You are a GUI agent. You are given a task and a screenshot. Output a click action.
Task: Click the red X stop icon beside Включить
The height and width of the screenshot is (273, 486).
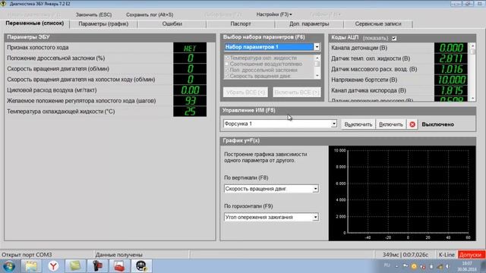pyautogui.click(x=412, y=124)
